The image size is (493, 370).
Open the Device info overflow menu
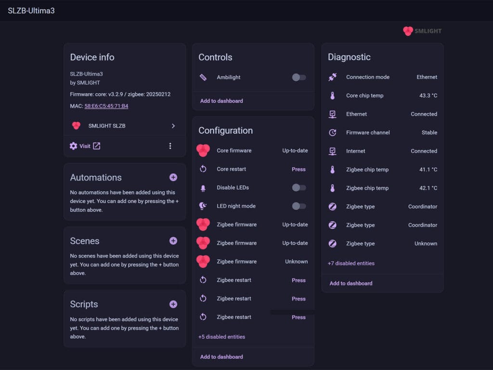coord(170,145)
